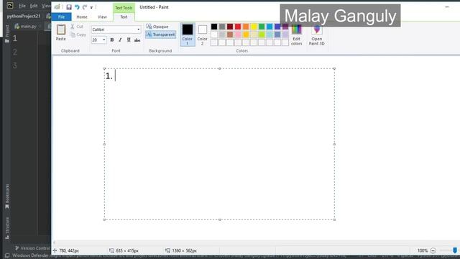
Task: Click the Paste clipboard icon
Action: coord(61,29)
